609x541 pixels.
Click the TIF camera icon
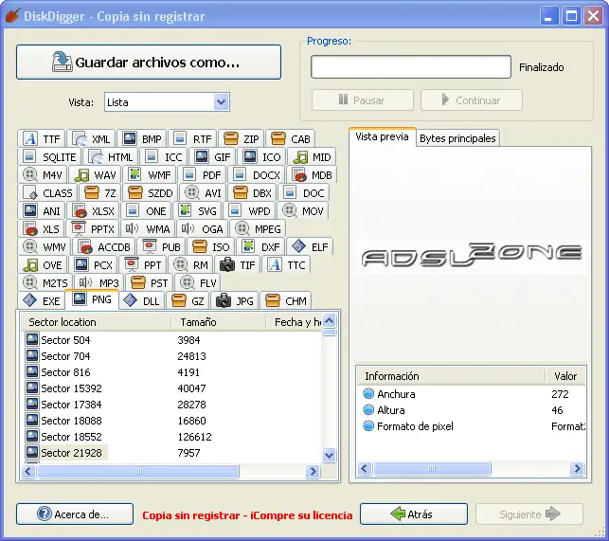[x=227, y=264]
